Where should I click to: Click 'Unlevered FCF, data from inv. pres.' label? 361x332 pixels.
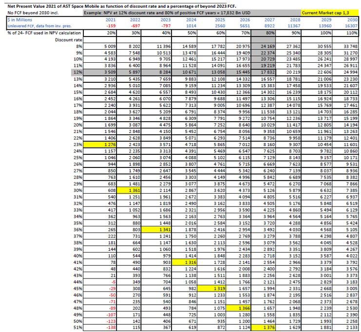[39, 26]
